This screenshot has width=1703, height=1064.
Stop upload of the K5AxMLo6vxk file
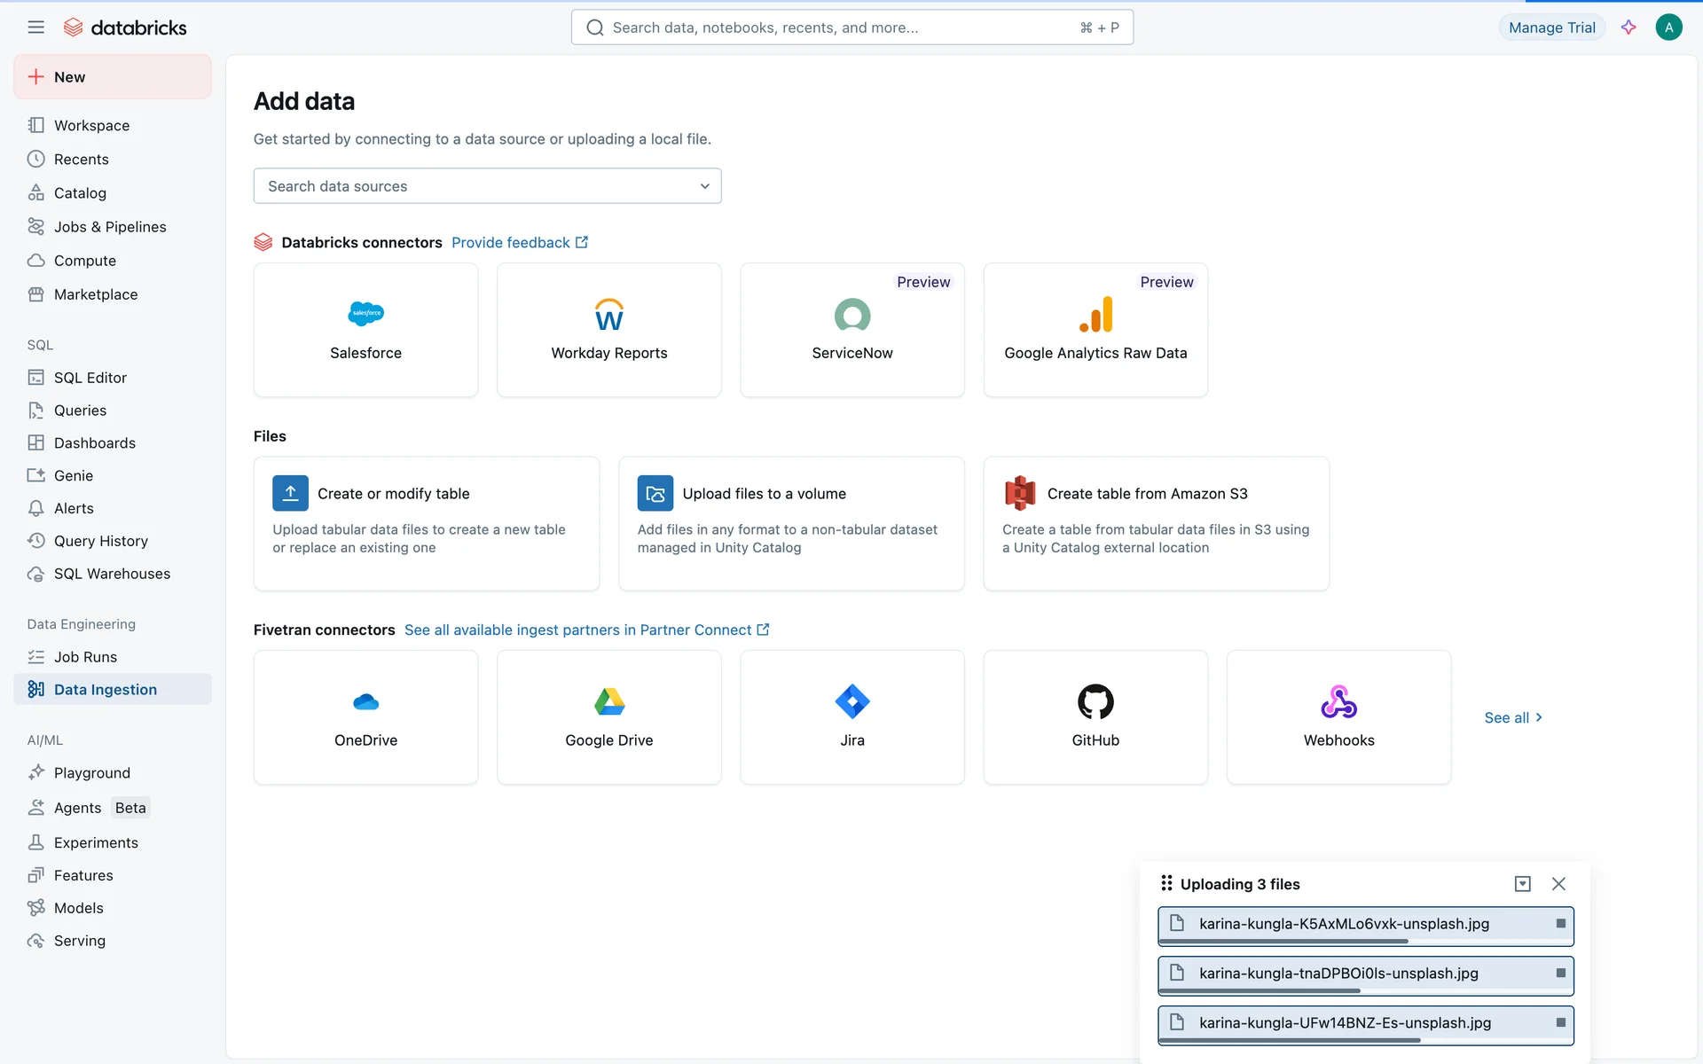(x=1561, y=924)
